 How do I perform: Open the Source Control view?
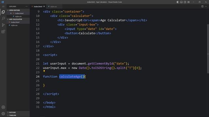point(3,25)
